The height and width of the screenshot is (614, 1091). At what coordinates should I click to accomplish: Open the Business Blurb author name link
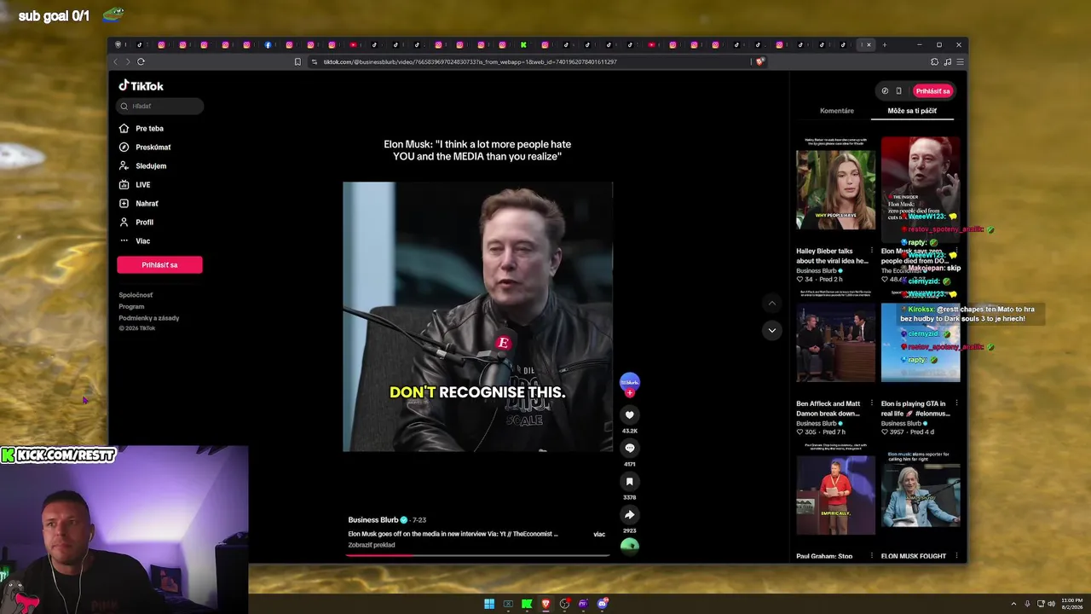(x=373, y=520)
